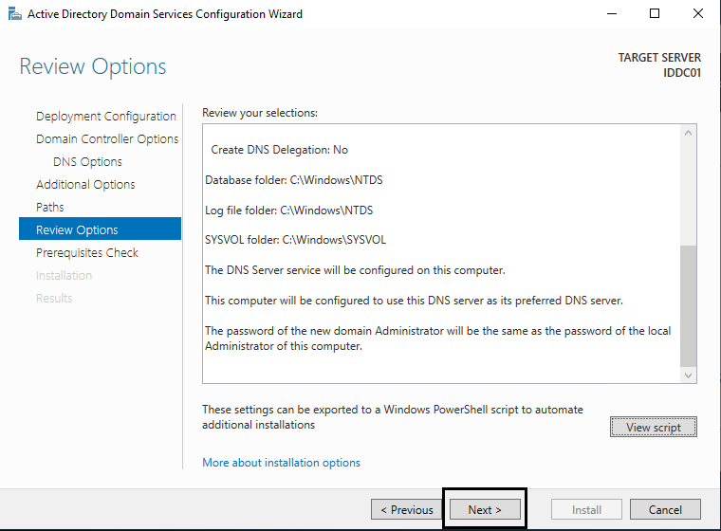This screenshot has height=531, width=721.
Task: Click 'Create DNS Delegation: No' line
Action: coord(279,150)
